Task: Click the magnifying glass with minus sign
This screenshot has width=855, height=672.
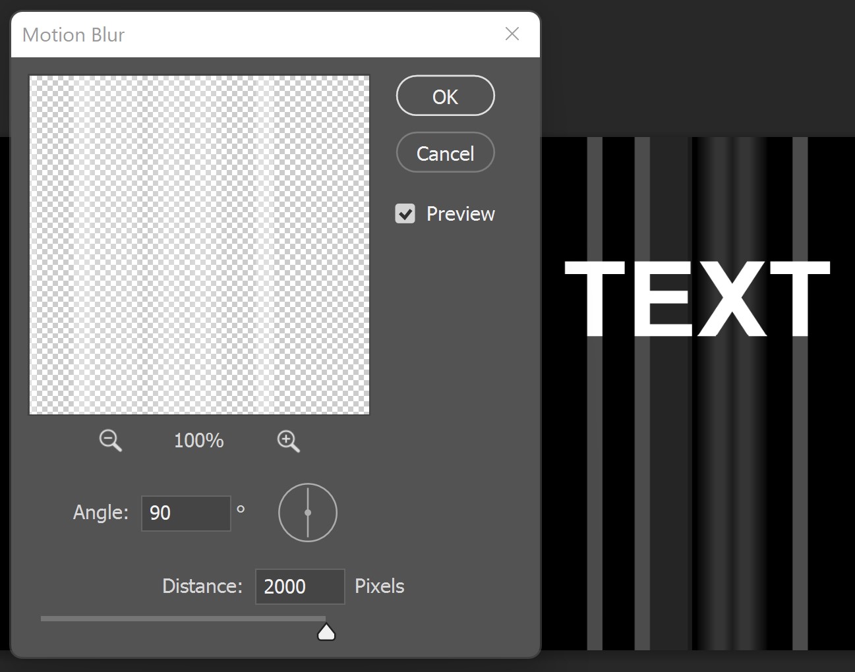Action: (x=109, y=441)
